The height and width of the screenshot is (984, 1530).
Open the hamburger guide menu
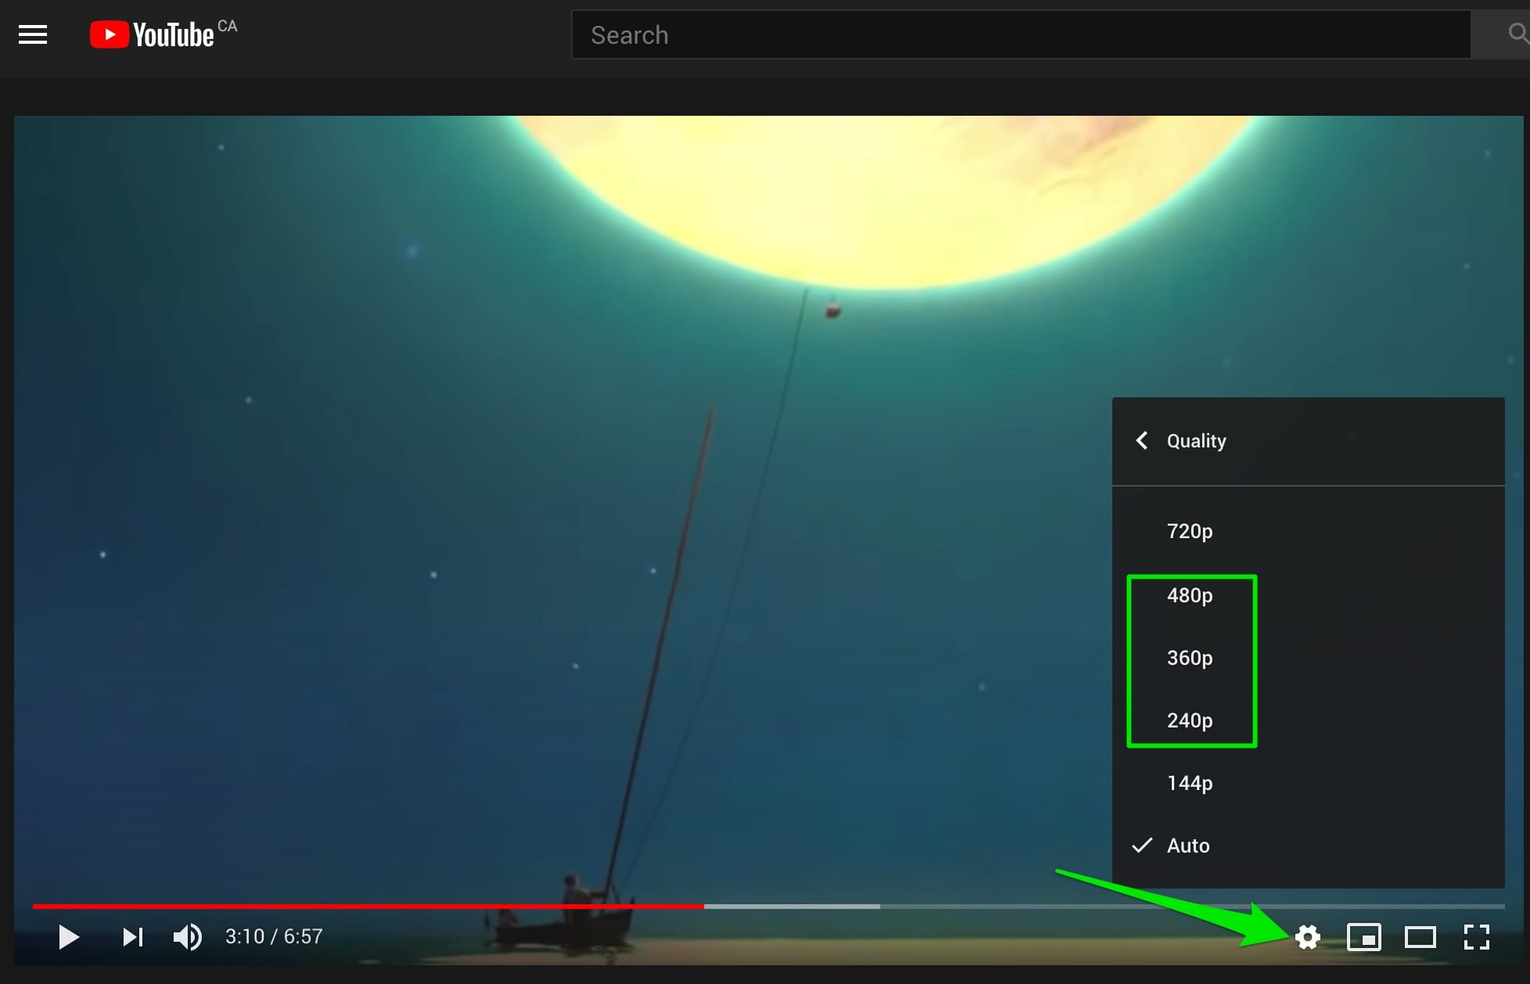click(x=33, y=34)
